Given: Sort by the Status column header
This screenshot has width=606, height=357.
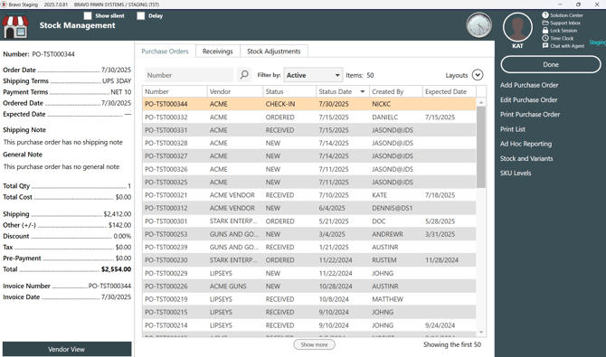Looking at the screenshot, I should [289, 91].
